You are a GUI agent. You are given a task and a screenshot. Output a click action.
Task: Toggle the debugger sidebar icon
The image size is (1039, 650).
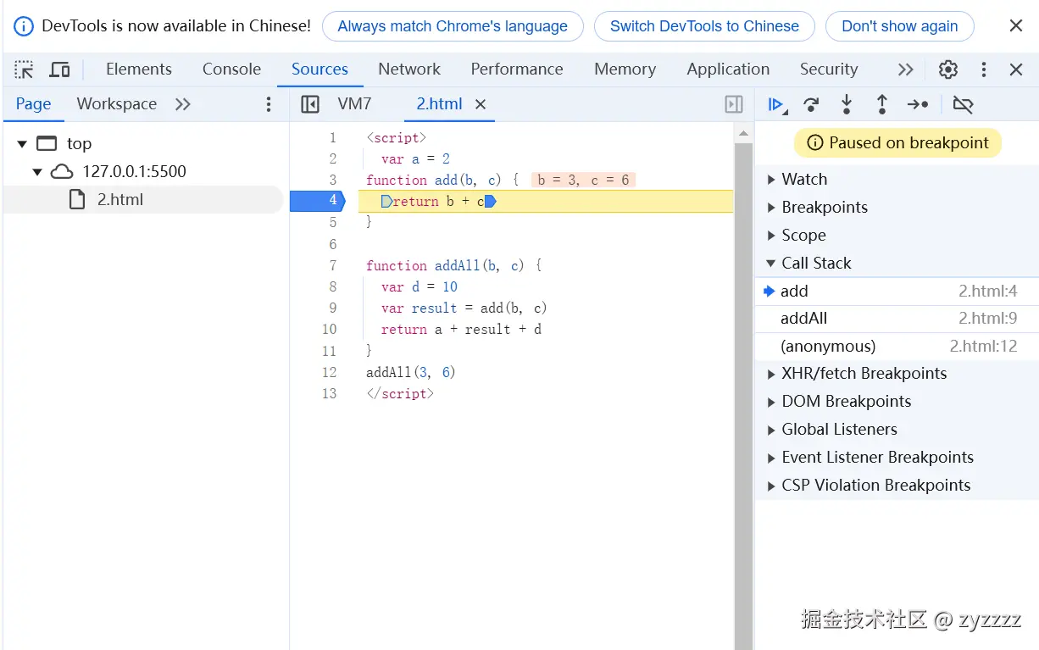[x=734, y=104]
